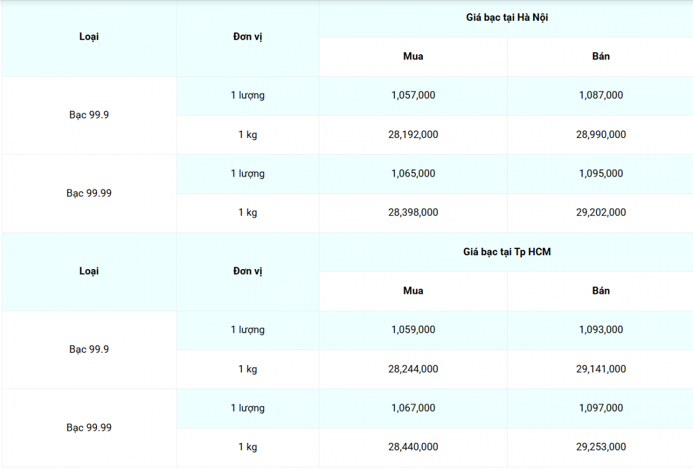Click the 1,067,000 buy price cell

[413, 408]
